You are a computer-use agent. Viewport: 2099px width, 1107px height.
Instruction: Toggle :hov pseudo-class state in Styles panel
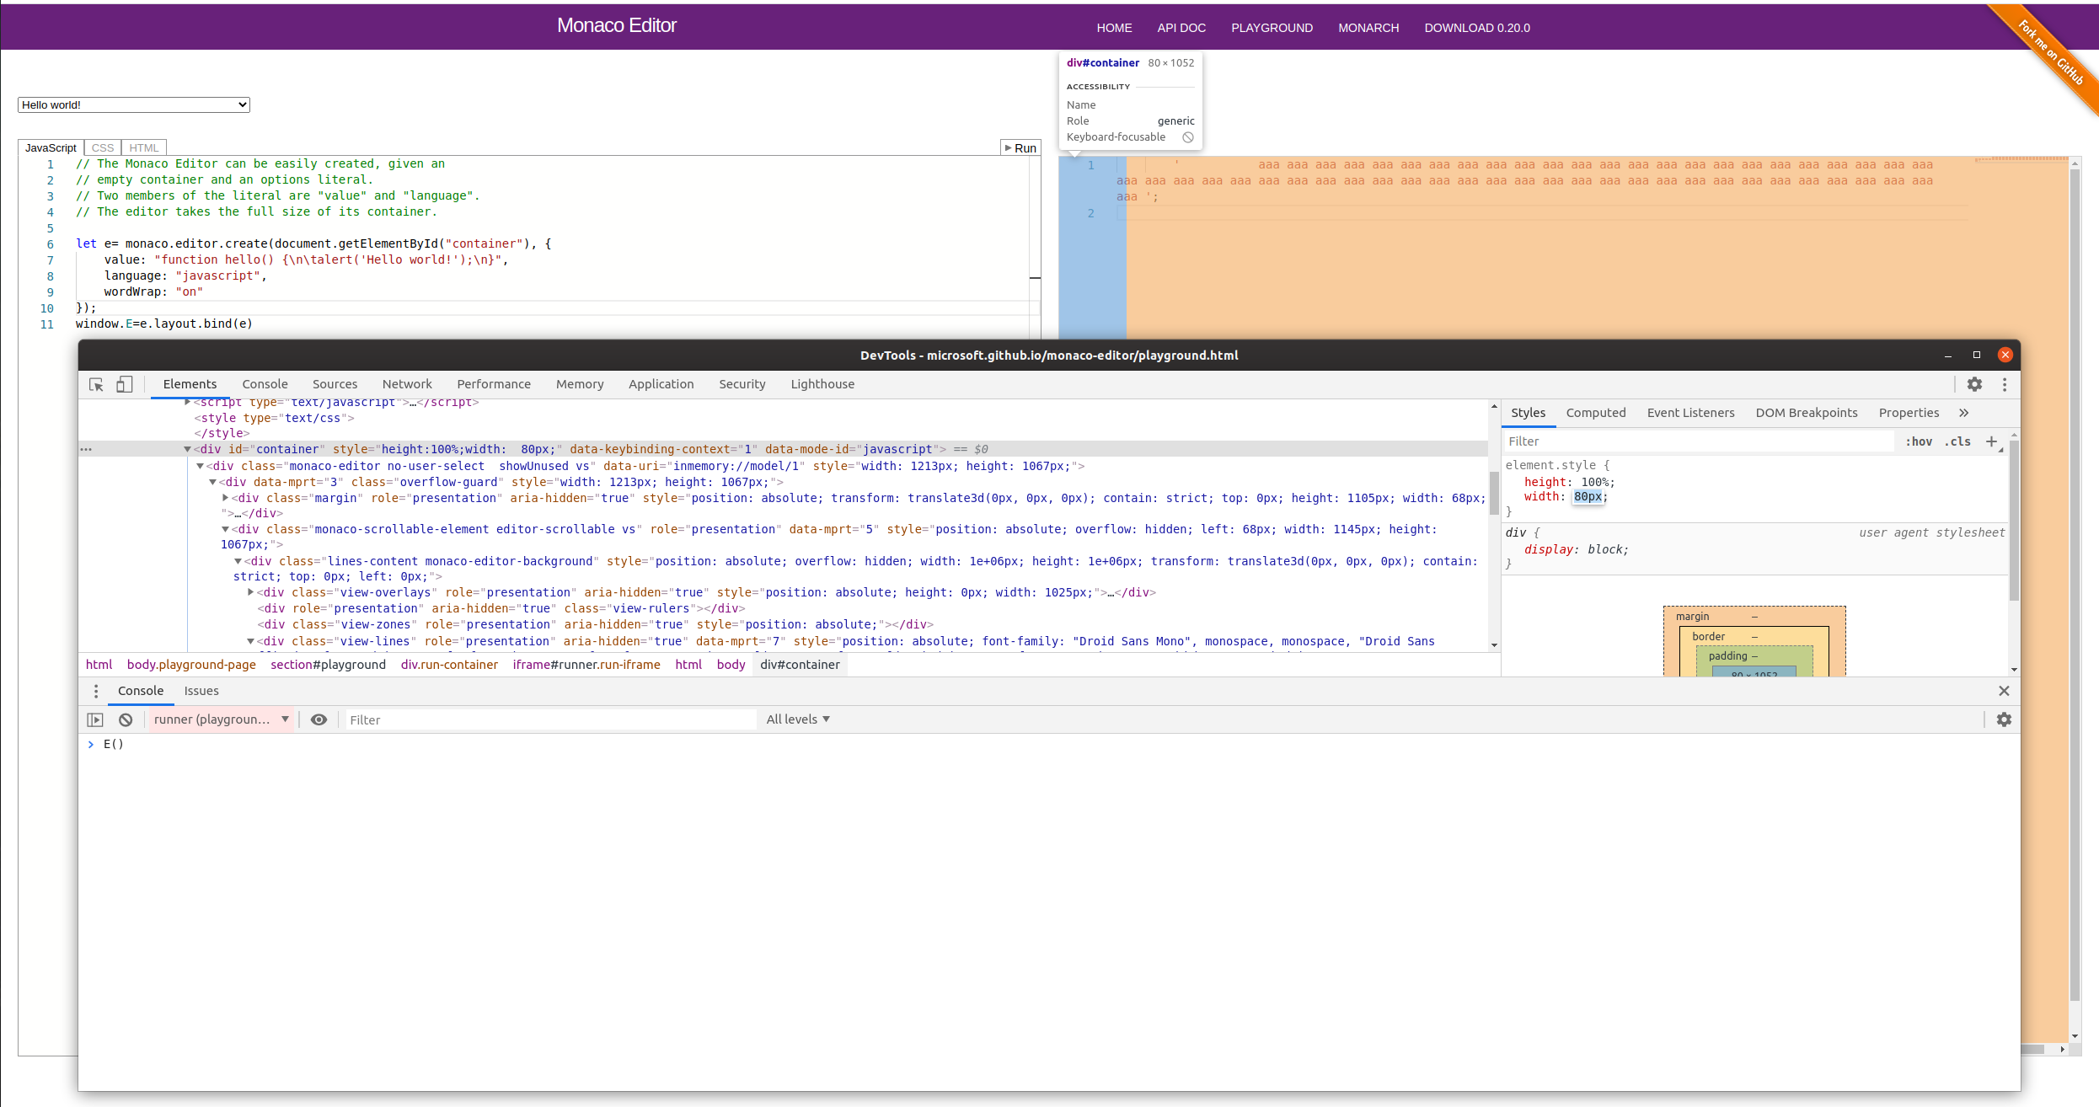1919,441
